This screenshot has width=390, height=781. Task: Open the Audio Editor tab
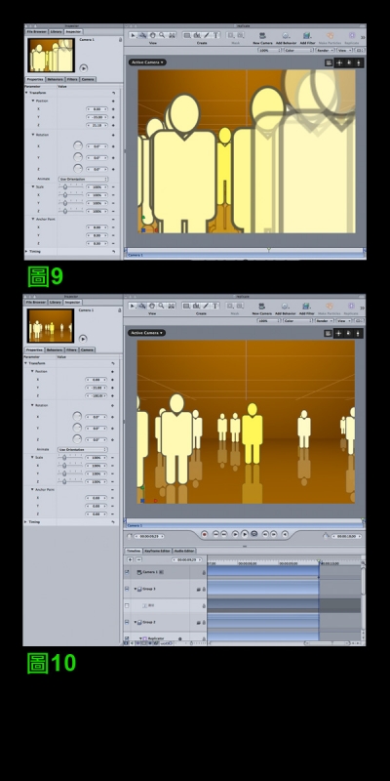point(184,551)
